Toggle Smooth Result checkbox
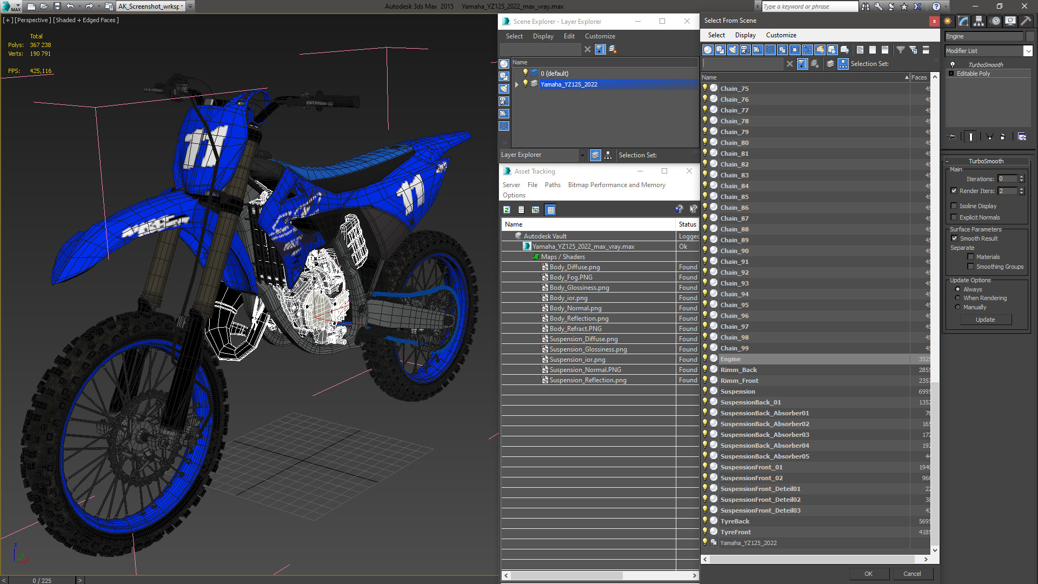The width and height of the screenshot is (1038, 584). pyautogui.click(x=955, y=238)
